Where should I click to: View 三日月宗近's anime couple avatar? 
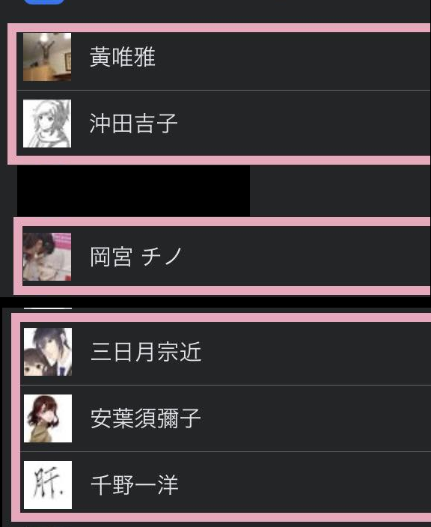(x=48, y=352)
